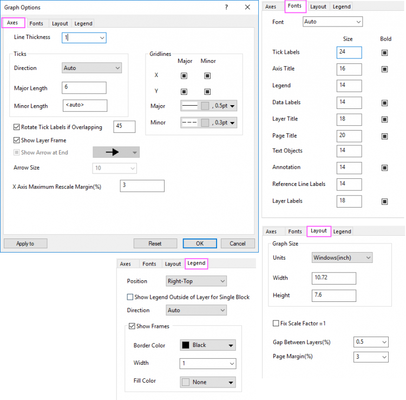Expand the Line Thickness dropdown
406x400 pixels.
click(102, 38)
